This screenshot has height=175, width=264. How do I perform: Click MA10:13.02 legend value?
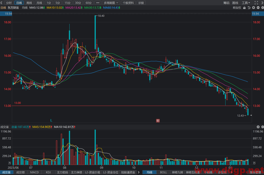click(x=55, y=8)
